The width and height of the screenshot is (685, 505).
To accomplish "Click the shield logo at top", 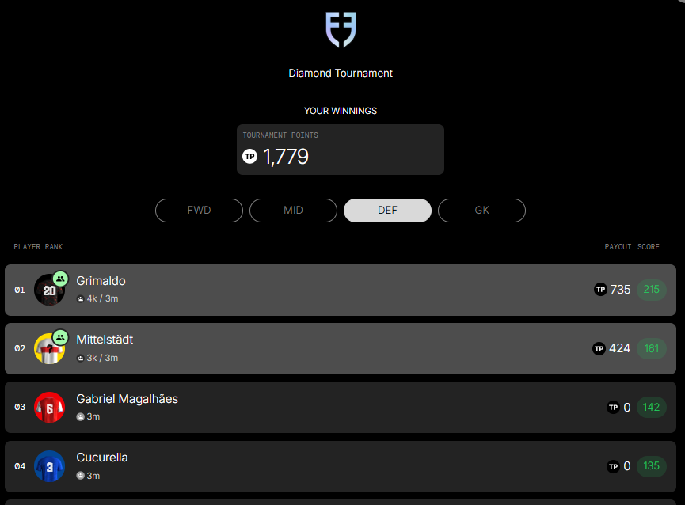I will click(341, 29).
